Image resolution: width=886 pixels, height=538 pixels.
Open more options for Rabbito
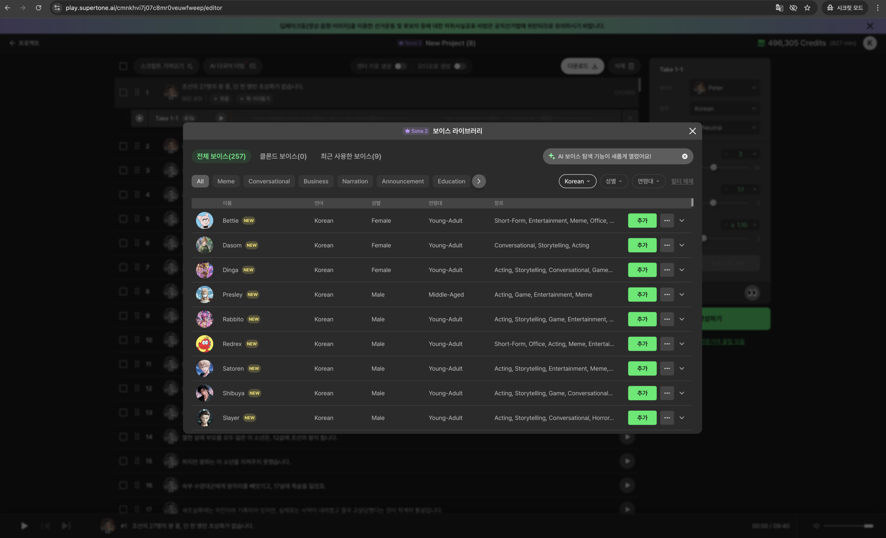(x=667, y=319)
